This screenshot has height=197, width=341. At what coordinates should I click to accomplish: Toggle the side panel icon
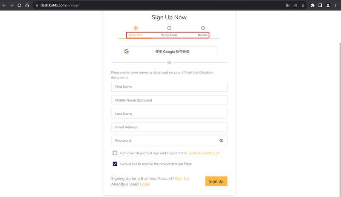[x=320, y=6]
